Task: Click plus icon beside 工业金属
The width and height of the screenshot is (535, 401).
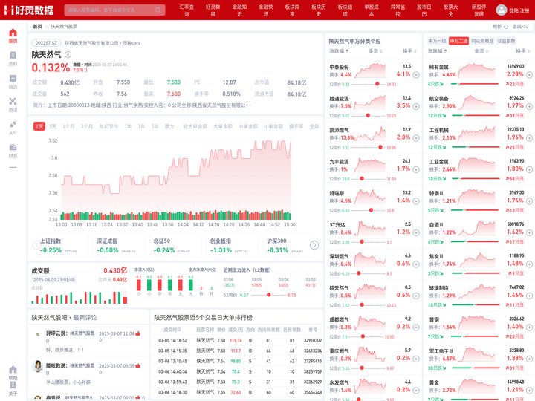Action: 529,169
